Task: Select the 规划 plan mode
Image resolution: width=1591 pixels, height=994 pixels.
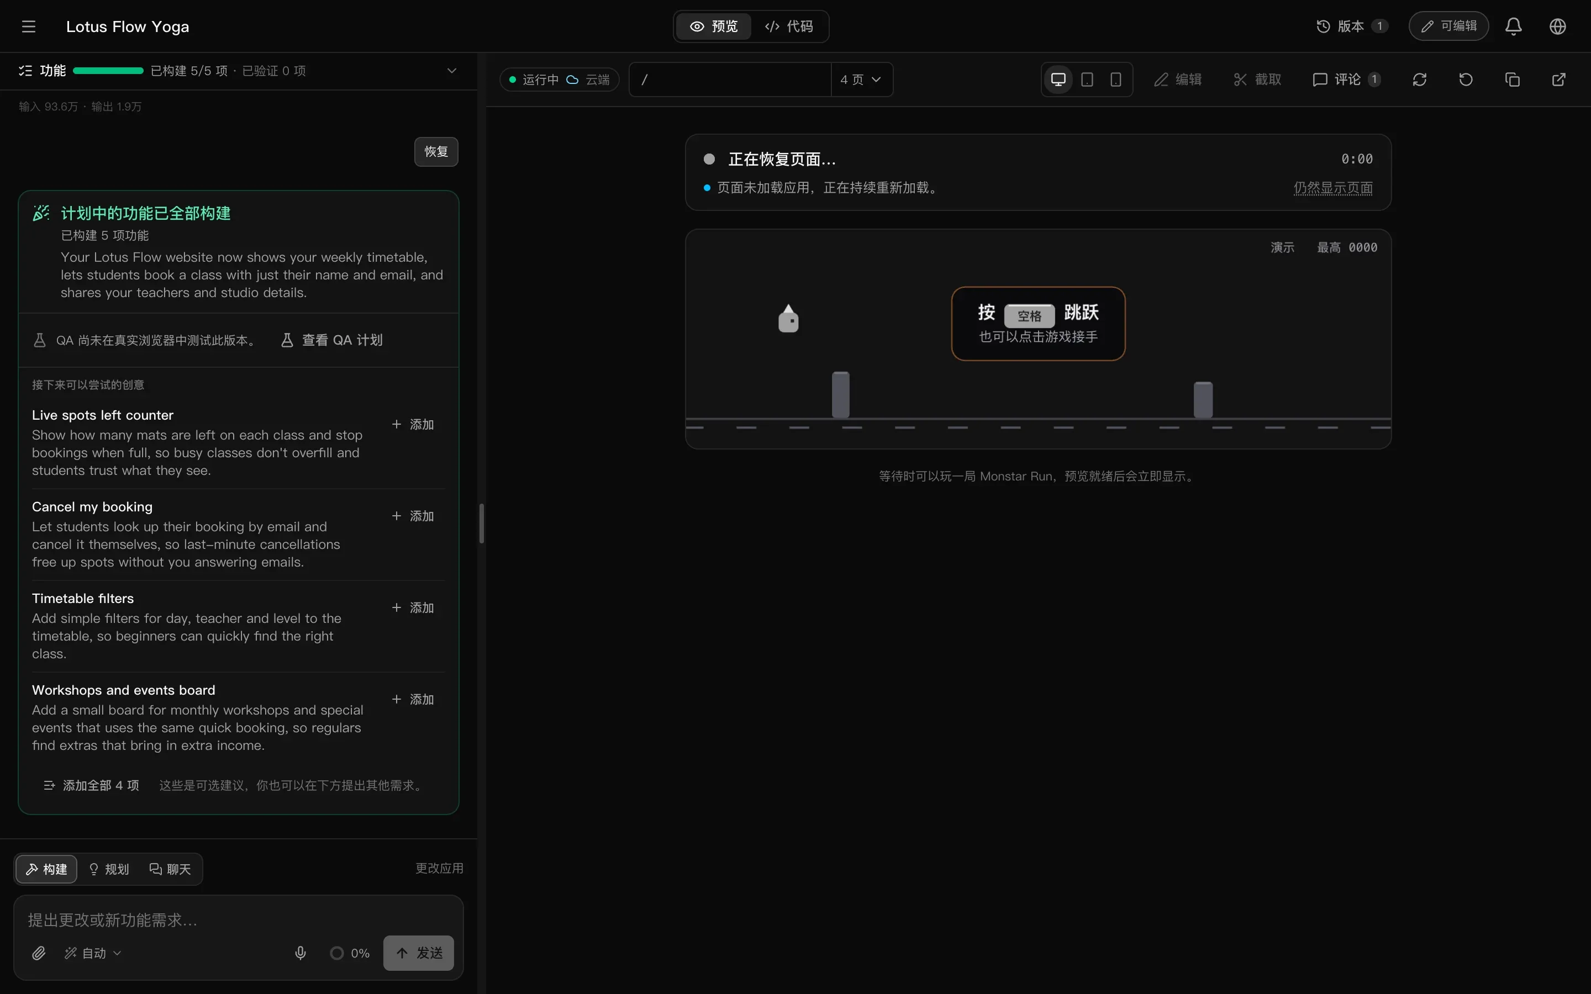Action: tap(109, 869)
